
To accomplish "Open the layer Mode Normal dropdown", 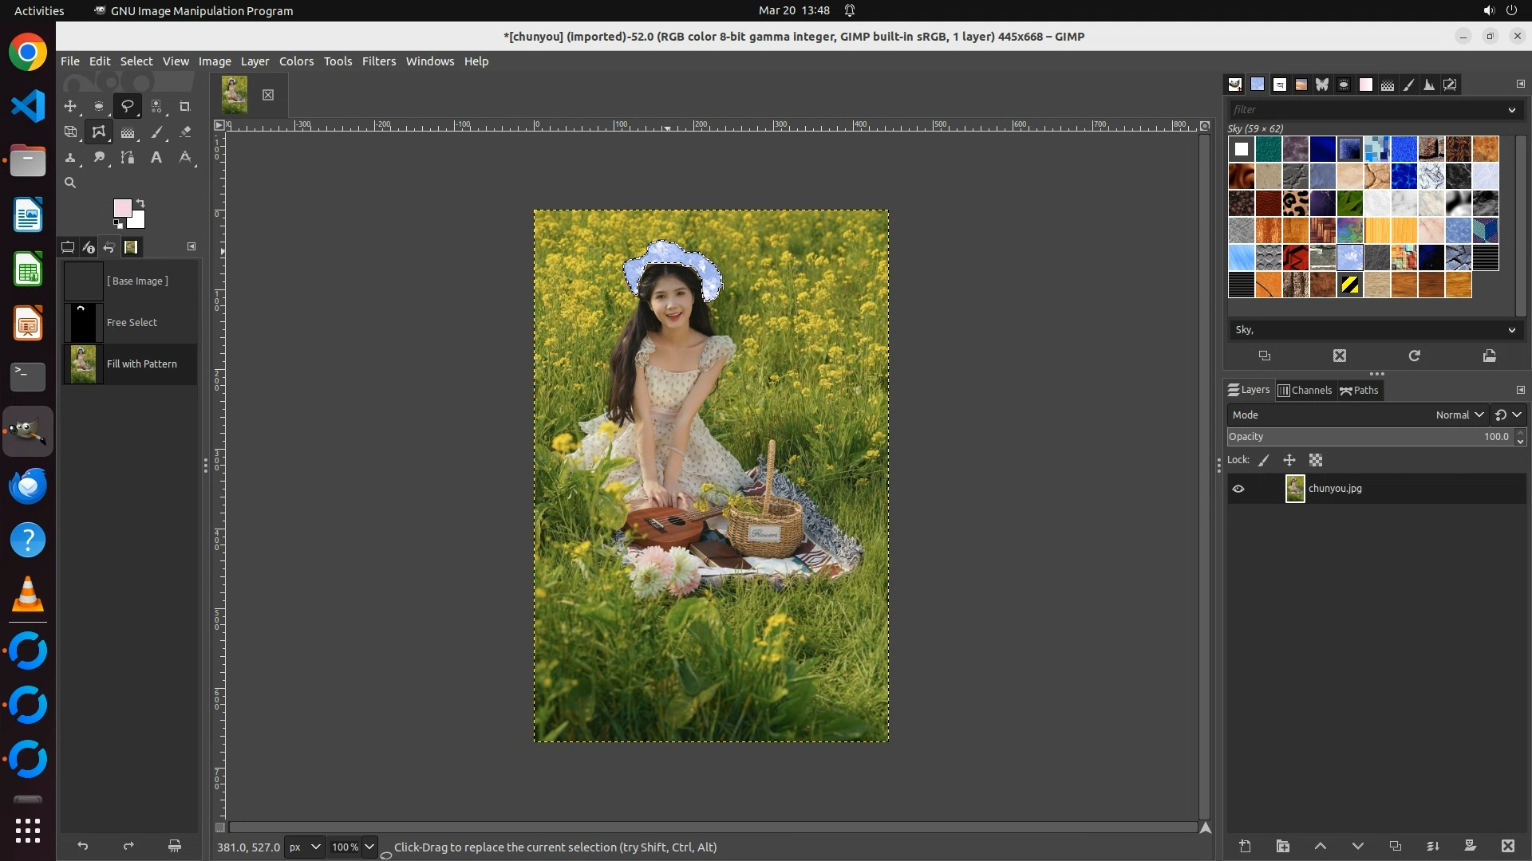I will [x=1459, y=415].
